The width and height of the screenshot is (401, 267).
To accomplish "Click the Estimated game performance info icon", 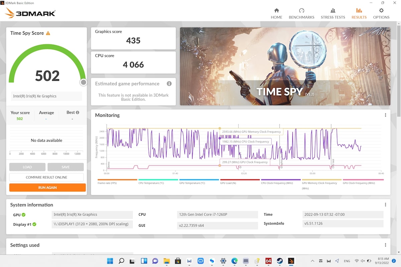I will [169, 83].
